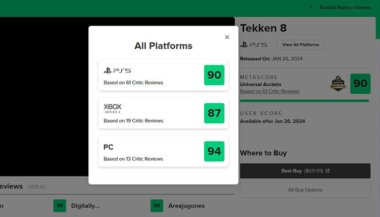Select the PS5 platform card
380x217 pixels.
click(163, 75)
